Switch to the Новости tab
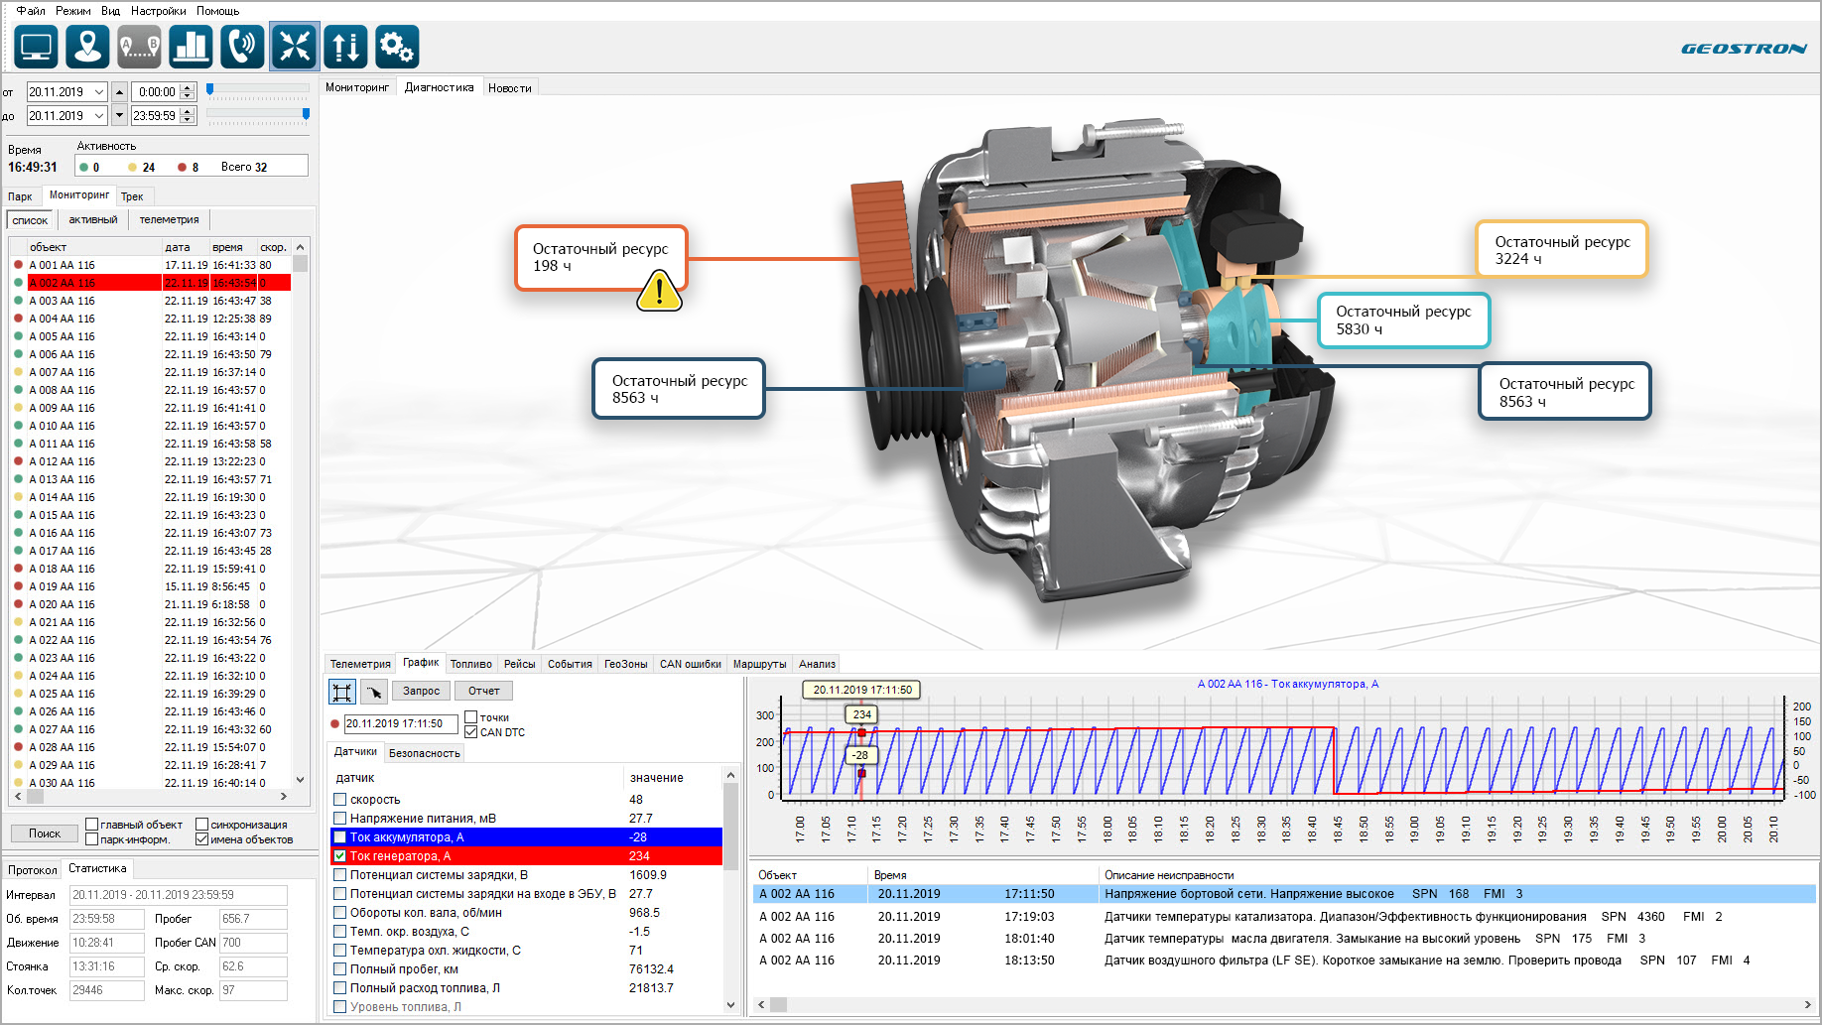1822x1026 pixels. coord(510,88)
